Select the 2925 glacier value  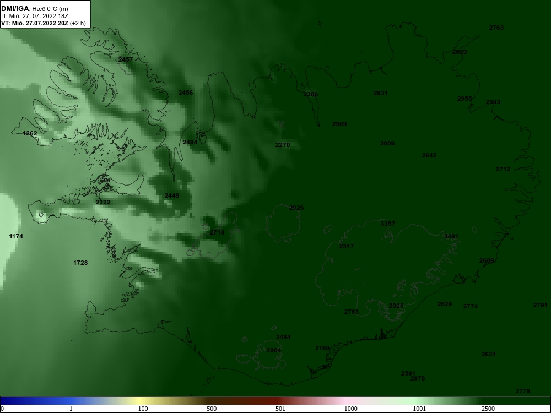point(396,306)
